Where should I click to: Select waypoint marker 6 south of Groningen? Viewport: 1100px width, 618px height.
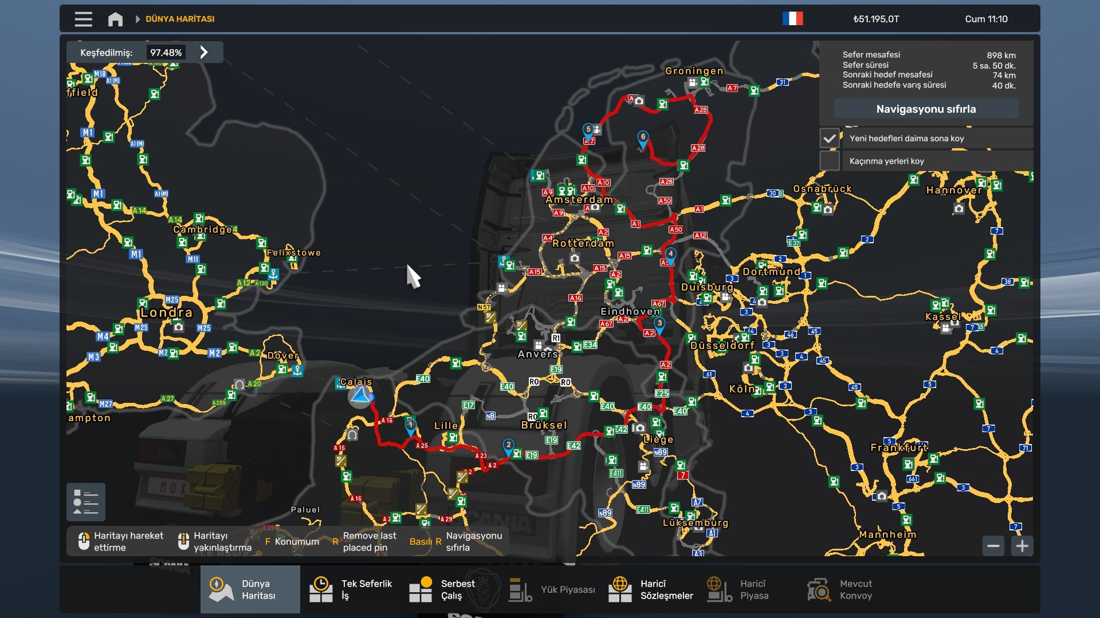[x=643, y=138]
